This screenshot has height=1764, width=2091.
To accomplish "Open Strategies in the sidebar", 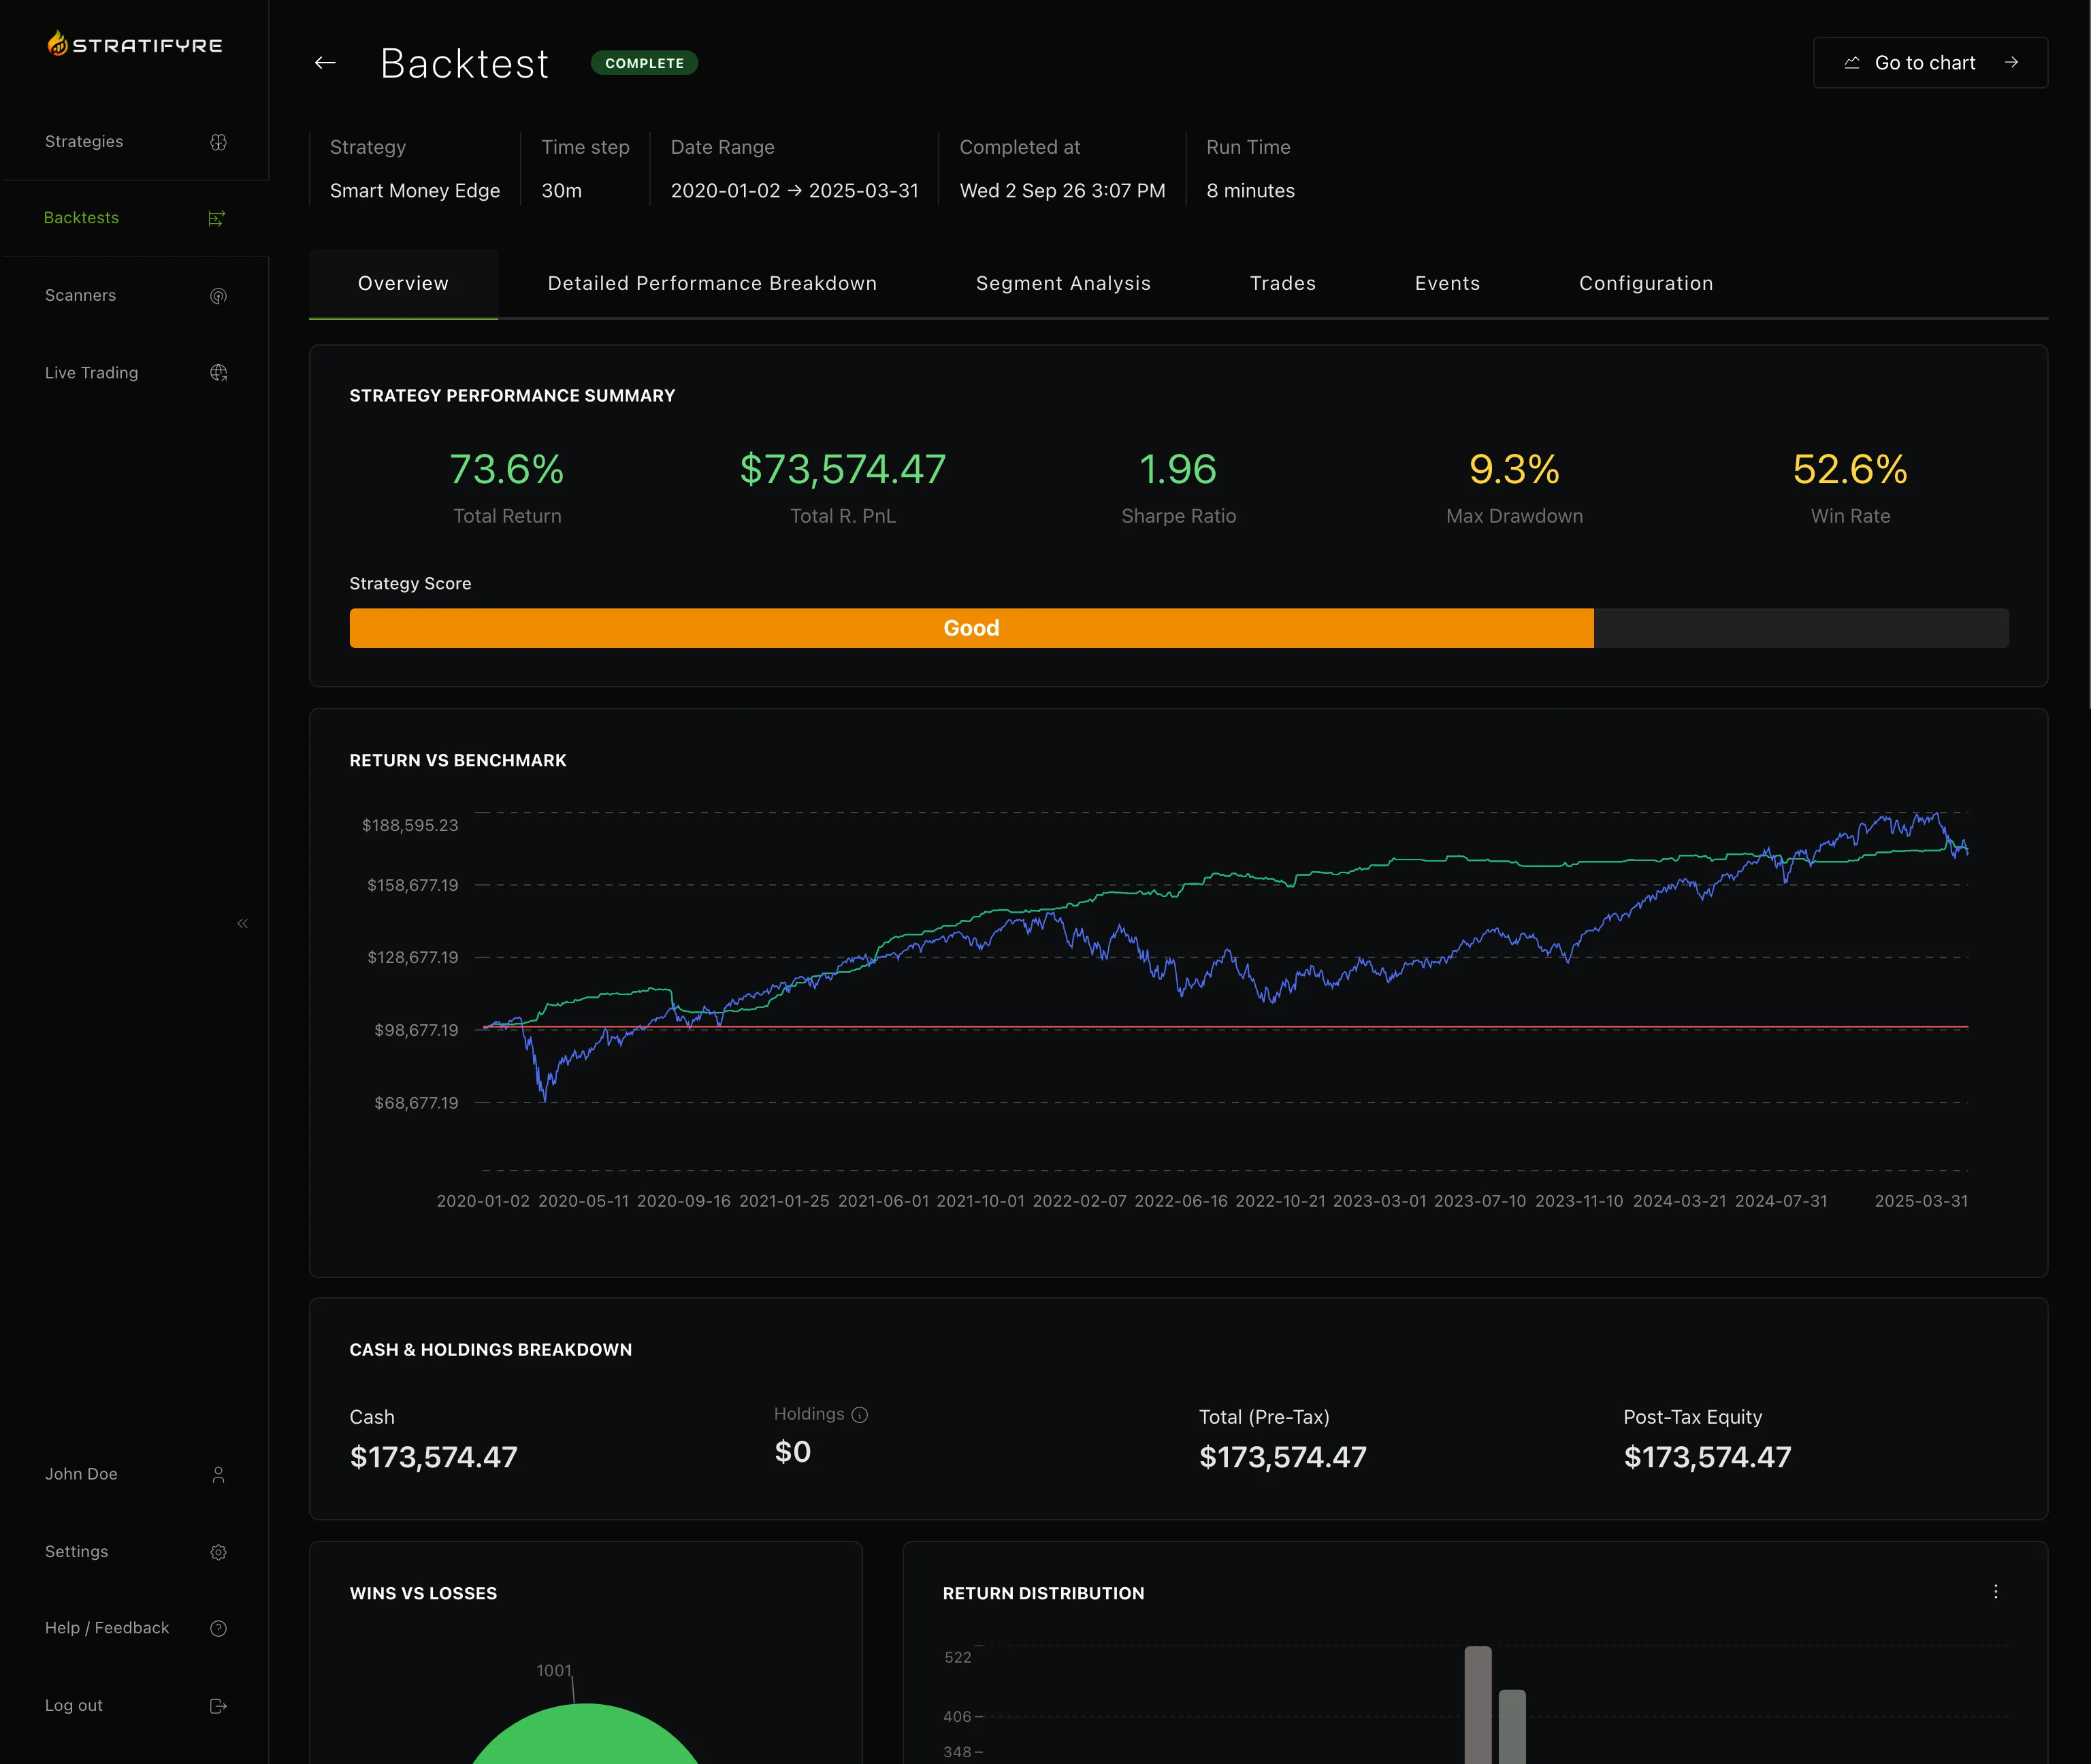I will (x=135, y=142).
